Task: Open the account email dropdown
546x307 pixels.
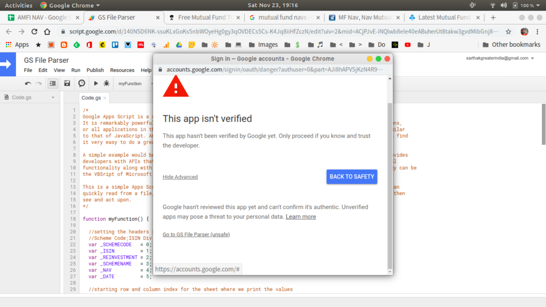Action: tap(500, 58)
